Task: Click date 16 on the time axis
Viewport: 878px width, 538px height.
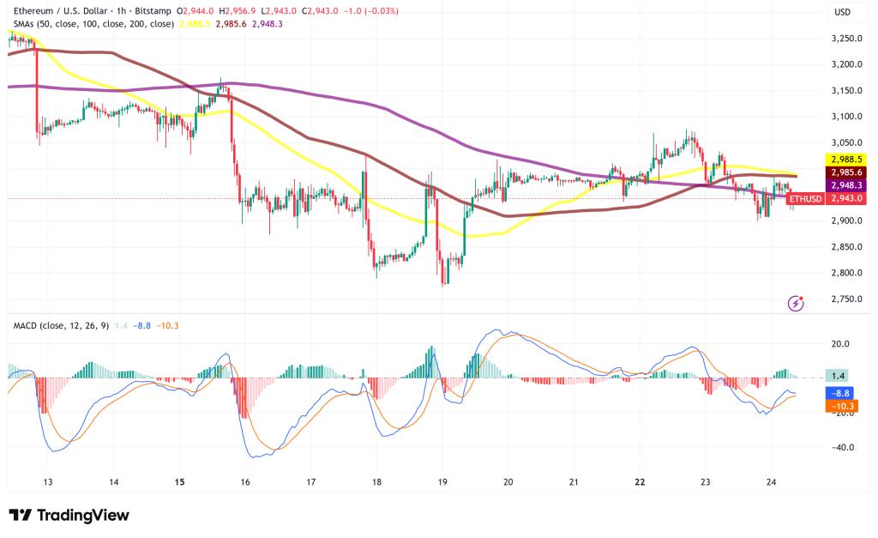Action: pos(245,482)
